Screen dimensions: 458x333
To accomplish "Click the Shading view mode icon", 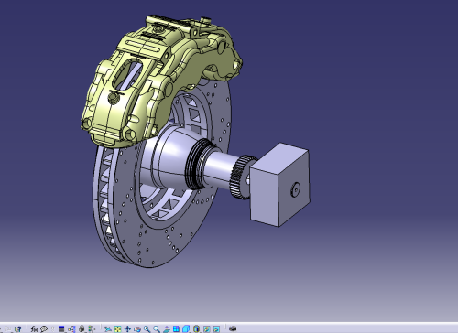I will click(196, 328).
